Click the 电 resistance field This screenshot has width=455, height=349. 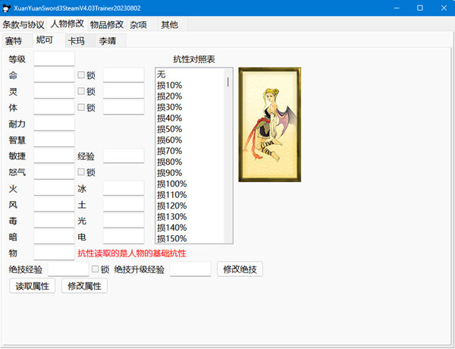(x=124, y=237)
